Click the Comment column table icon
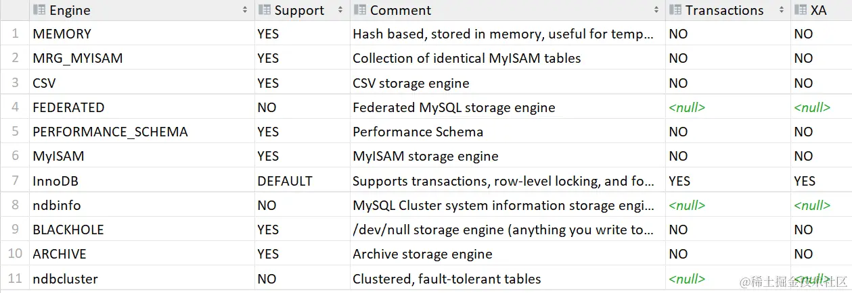852x293 pixels. coord(360,10)
